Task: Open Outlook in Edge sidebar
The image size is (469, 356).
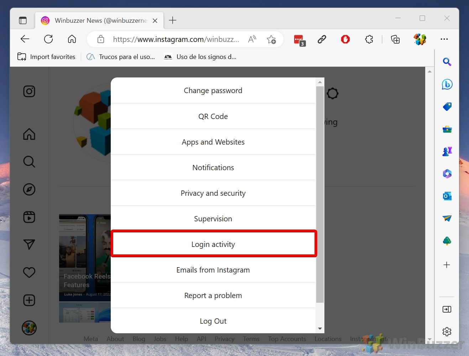Action: point(447,196)
